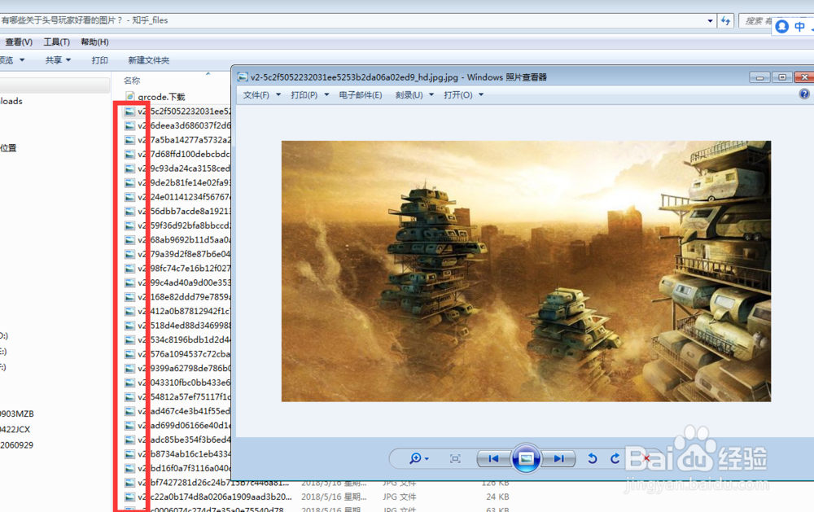Expand the Explorer address bar dropdown arrow
Viewport: 814px width, 512px height.
coord(710,21)
